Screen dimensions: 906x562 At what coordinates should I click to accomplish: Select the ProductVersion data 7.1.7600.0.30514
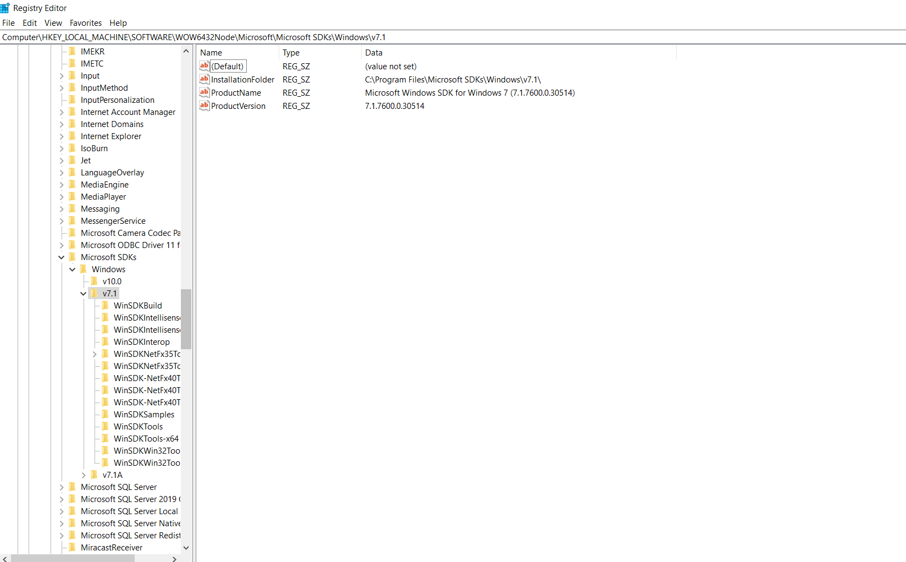[x=395, y=106]
